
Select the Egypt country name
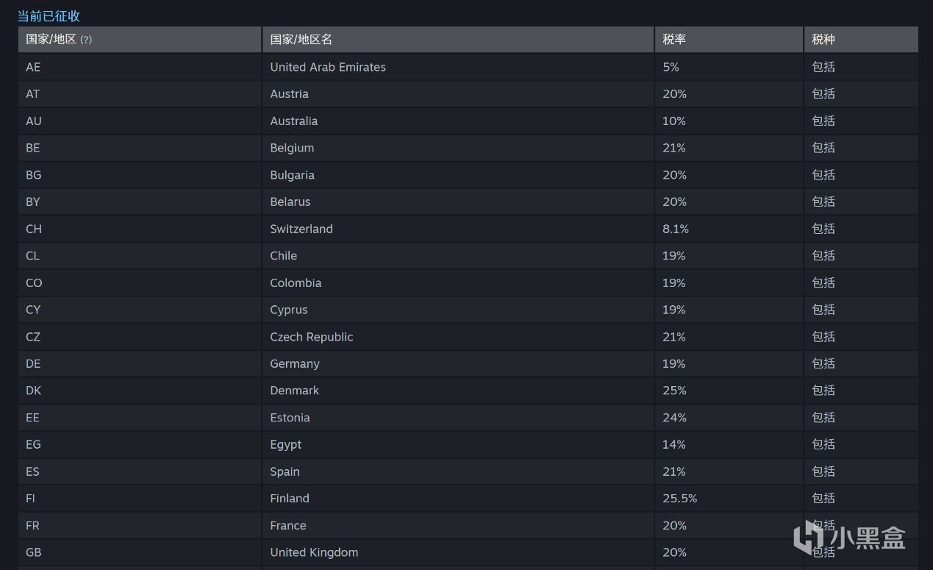point(286,444)
